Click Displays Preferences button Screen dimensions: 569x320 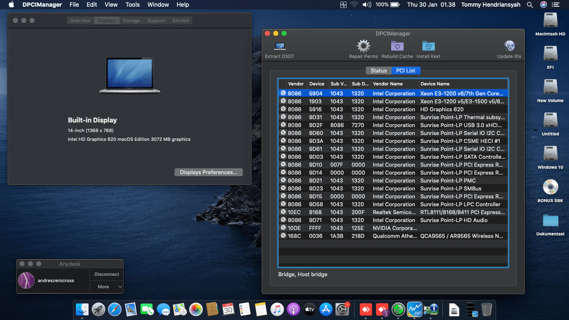click(x=208, y=172)
